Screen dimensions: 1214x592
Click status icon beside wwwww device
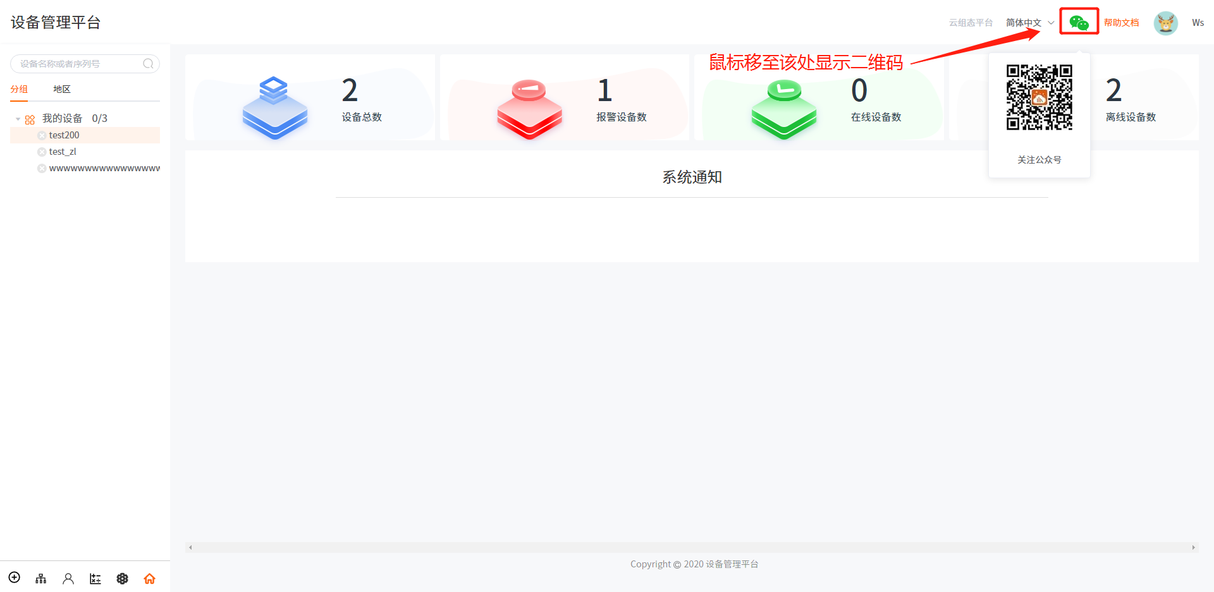pyautogui.click(x=42, y=168)
